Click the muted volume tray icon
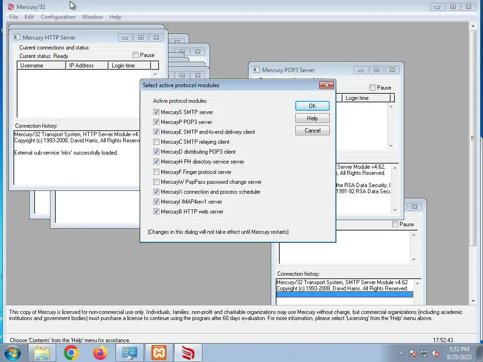Viewport: 483px width, 362px height. [x=435, y=354]
